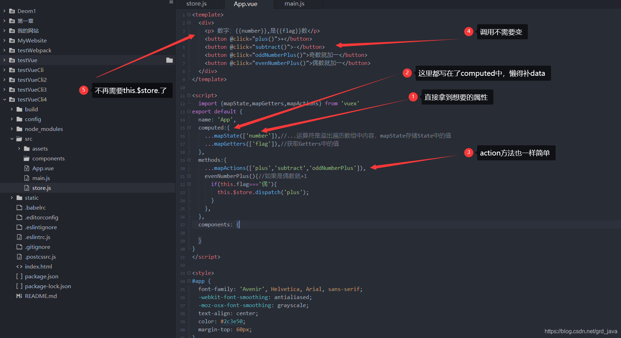Expand the 我的网站 project arrow
The width and height of the screenshot is (621, 338).
tap(4, 31)
